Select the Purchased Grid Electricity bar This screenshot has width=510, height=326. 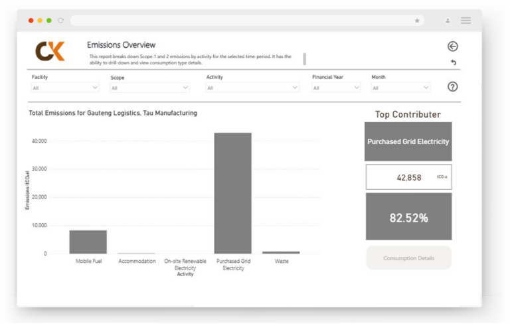(232, 193)
